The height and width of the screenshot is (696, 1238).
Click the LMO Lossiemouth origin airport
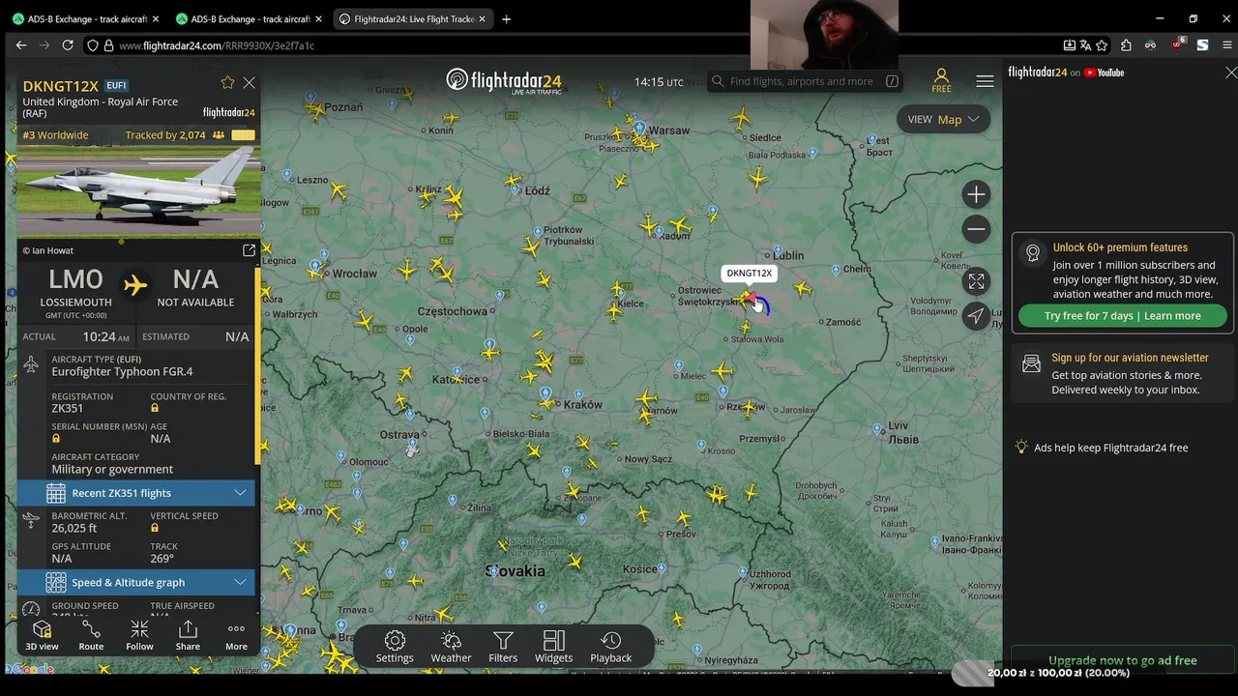[x=75, y=289]
